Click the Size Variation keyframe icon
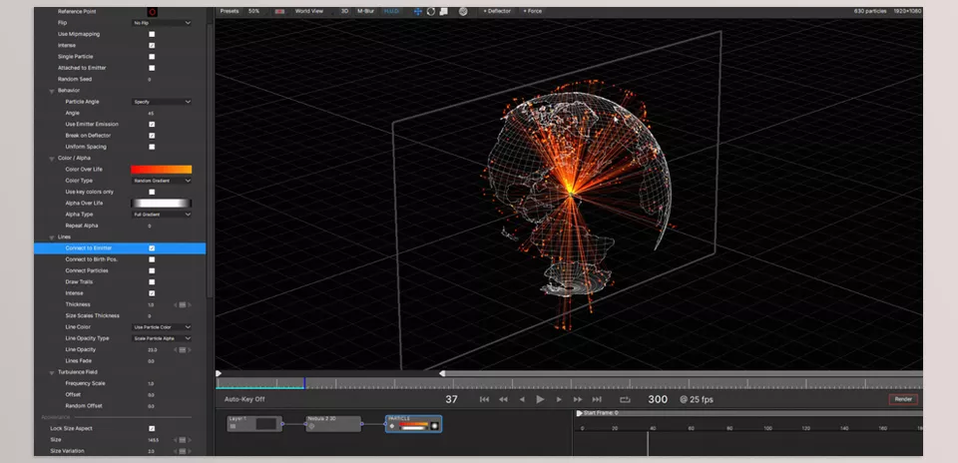 pyautogui.click(x=182, y=451)
